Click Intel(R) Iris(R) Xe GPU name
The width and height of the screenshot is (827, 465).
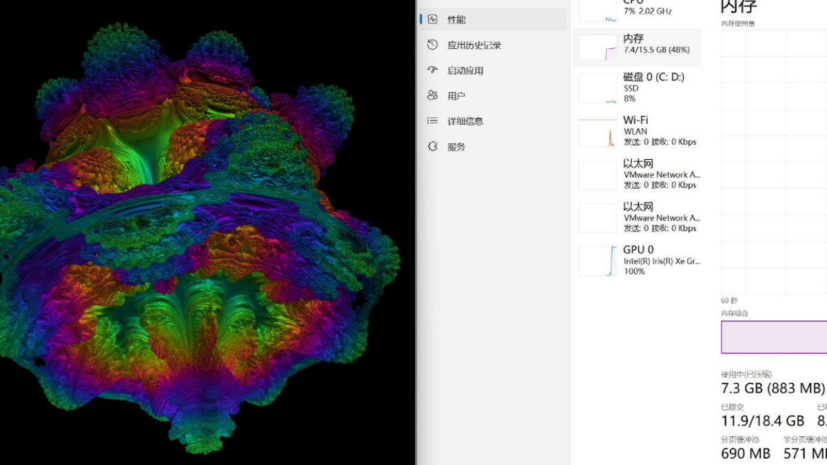tap(662, 261)
